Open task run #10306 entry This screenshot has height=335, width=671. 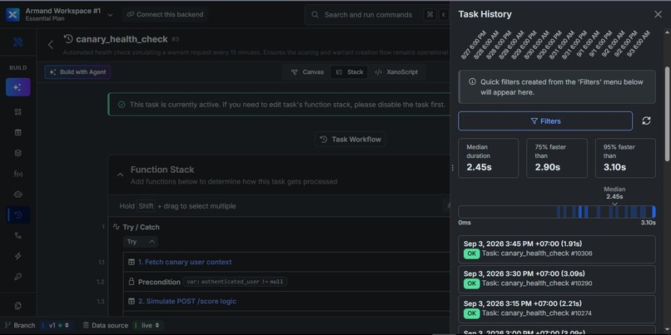[x=557, y=249]
